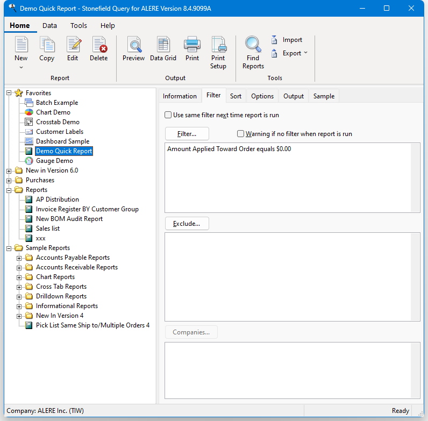
Task: Click the xxx report icon
Action: [x=29, y=238]
